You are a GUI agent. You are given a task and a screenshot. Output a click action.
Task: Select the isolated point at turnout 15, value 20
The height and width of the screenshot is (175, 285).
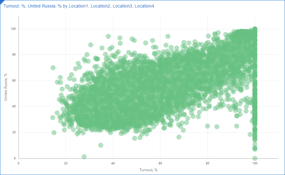(x=54, y=133)
